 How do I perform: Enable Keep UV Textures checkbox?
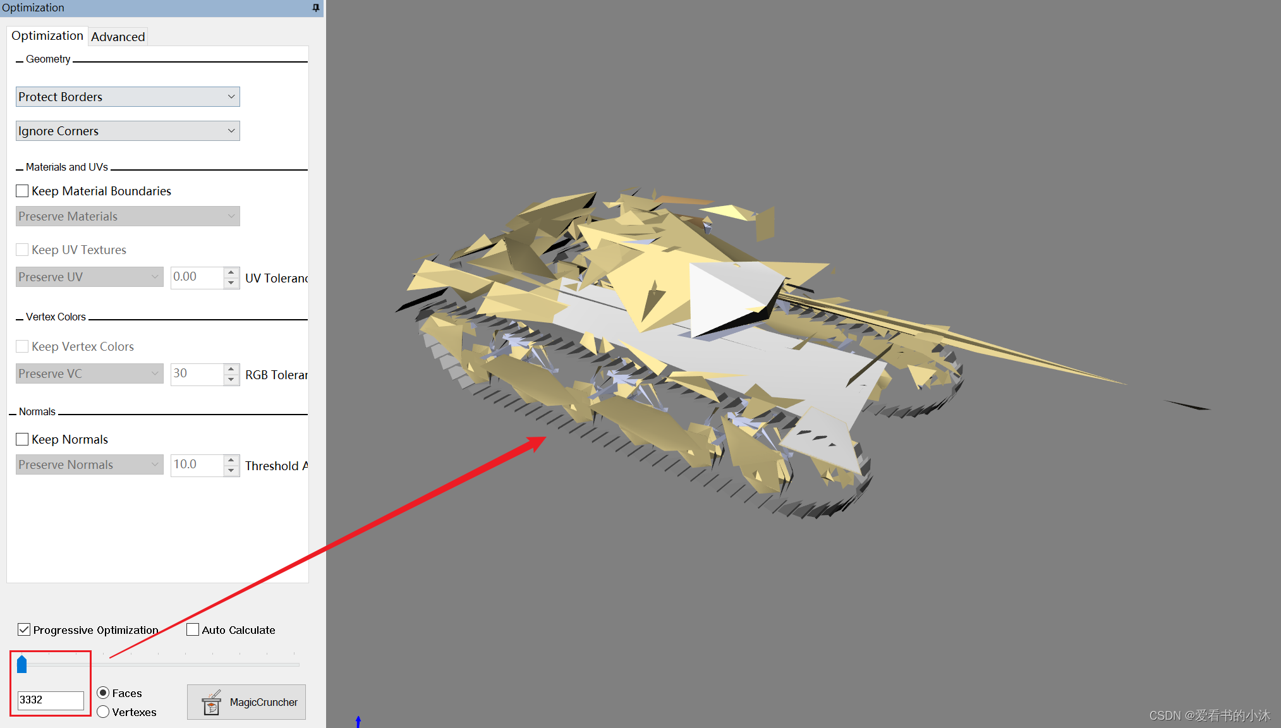(x=21, y=249)
